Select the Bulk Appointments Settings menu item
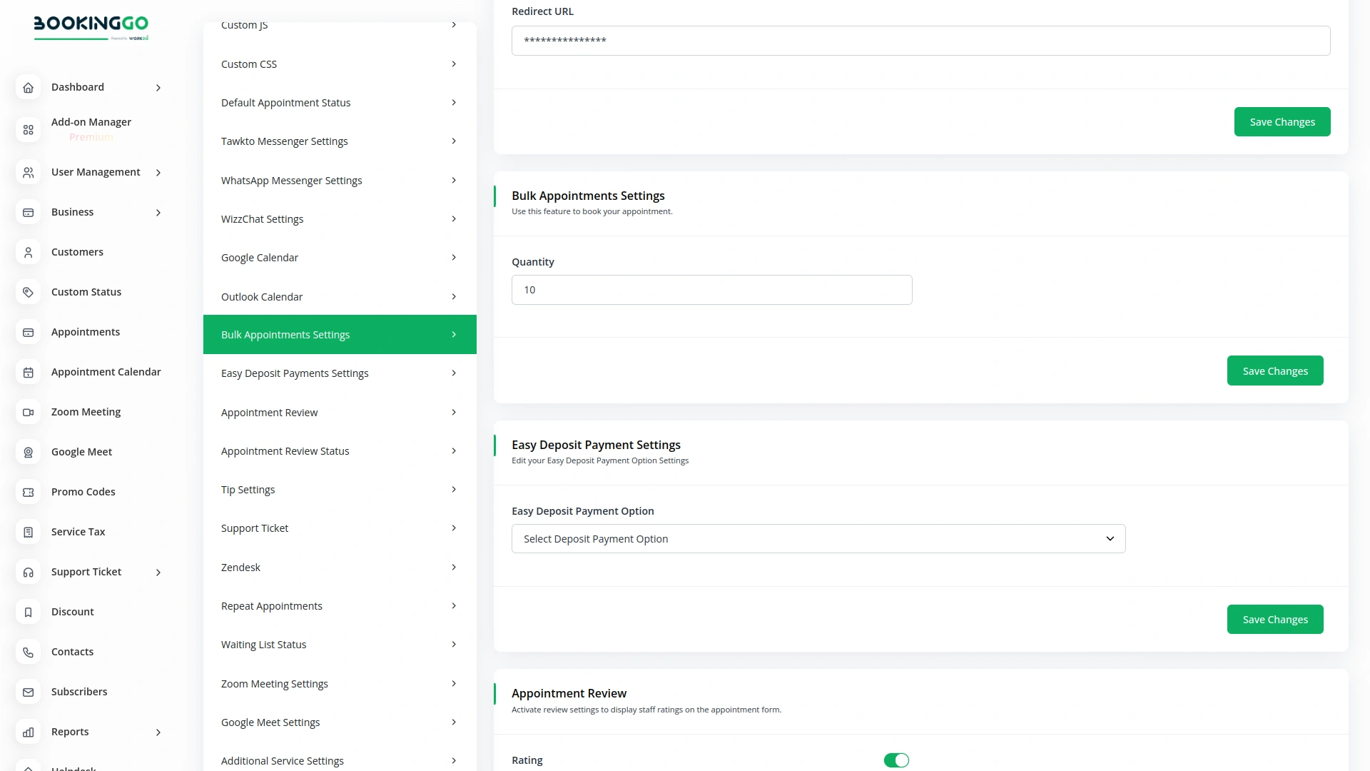The image size is (1370, 771). [339, 334]
